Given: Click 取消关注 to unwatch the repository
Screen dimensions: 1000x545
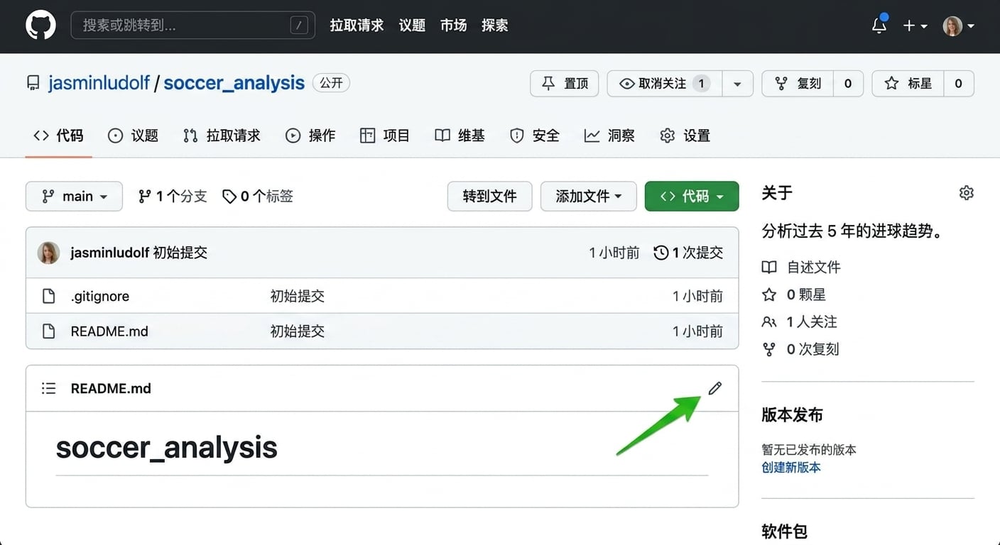Looking at the screenshot, I should [665, 84].
